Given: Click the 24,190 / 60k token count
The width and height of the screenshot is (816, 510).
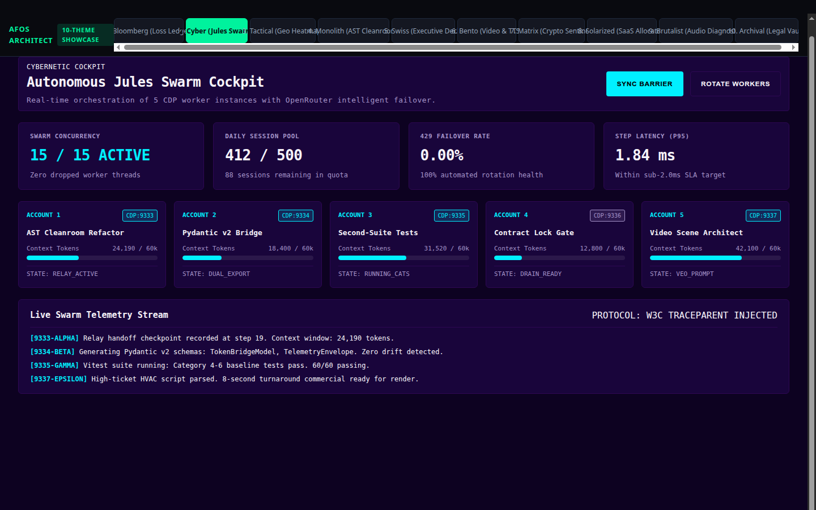Looking at the screenshot, I should pos(135,248).
